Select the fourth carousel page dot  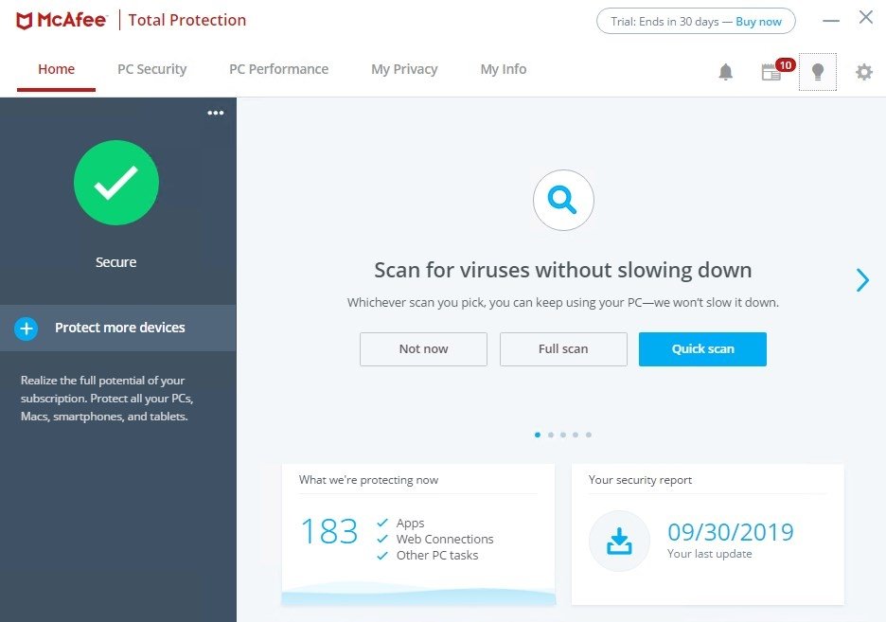[x=576, y=435]
